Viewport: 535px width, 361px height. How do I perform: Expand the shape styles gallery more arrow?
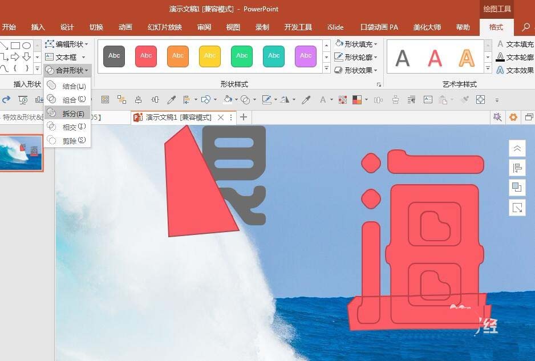tap(326, 68)
